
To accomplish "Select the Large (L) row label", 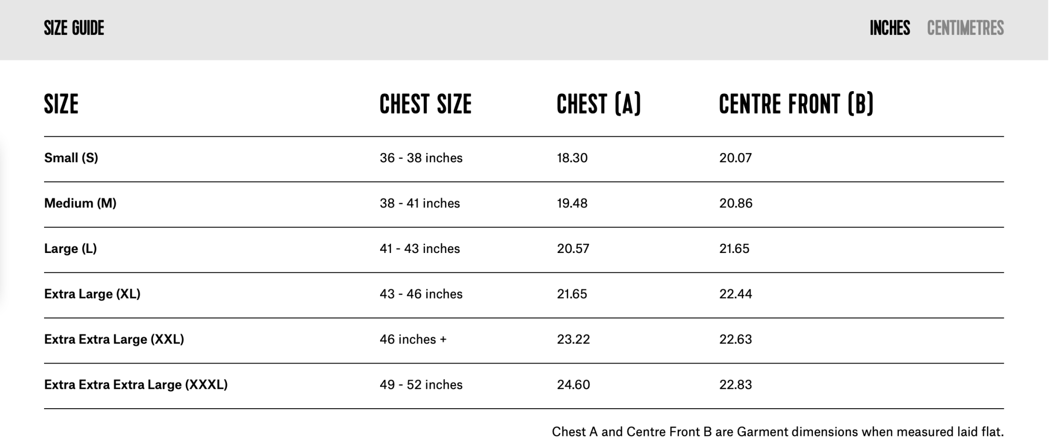I will point(71,249).
